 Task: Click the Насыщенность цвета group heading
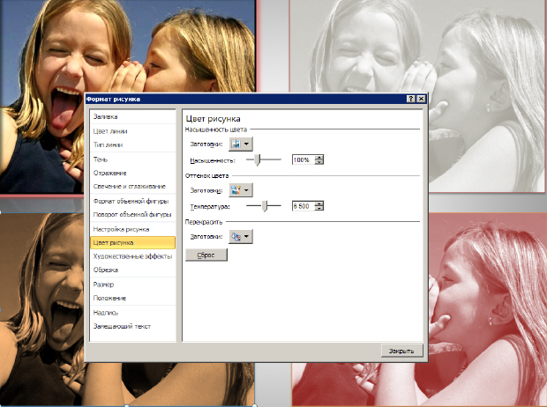tap(216, 129)
